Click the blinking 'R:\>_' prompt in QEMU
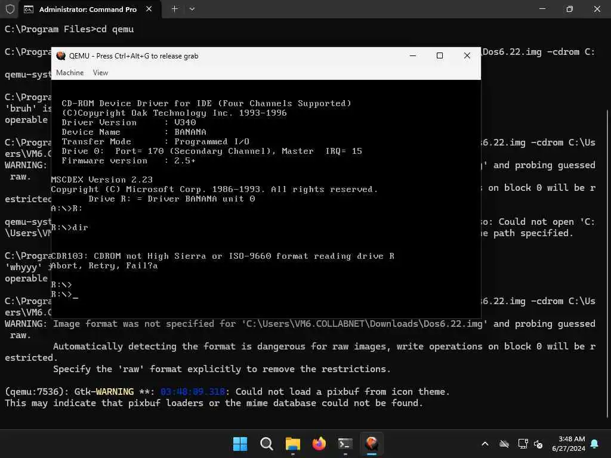The height and width of the screenshot is (458, 611). [64, 295]
